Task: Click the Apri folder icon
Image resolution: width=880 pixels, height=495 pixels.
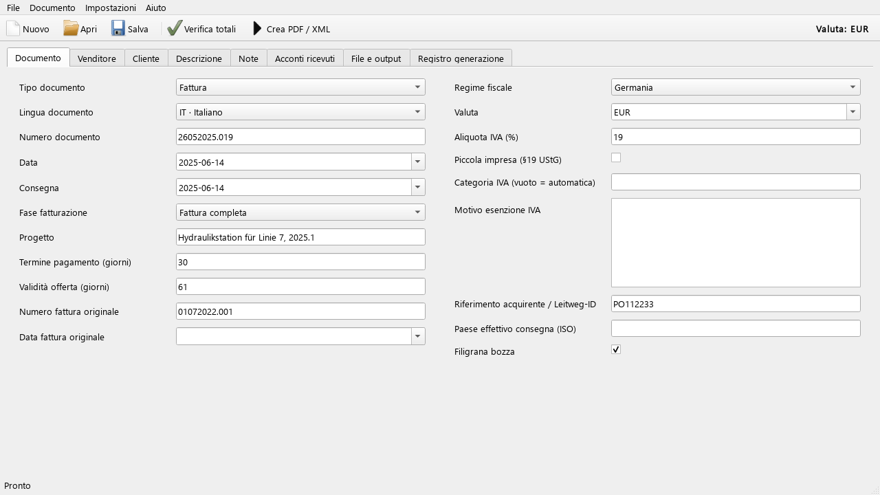Action: coord(71,28)
